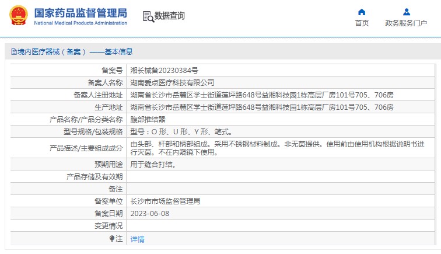This screenshot has width=441, height=254.
Task: Click the 备案单位 label
Action: pyautogui.click(x=109, y=201)
